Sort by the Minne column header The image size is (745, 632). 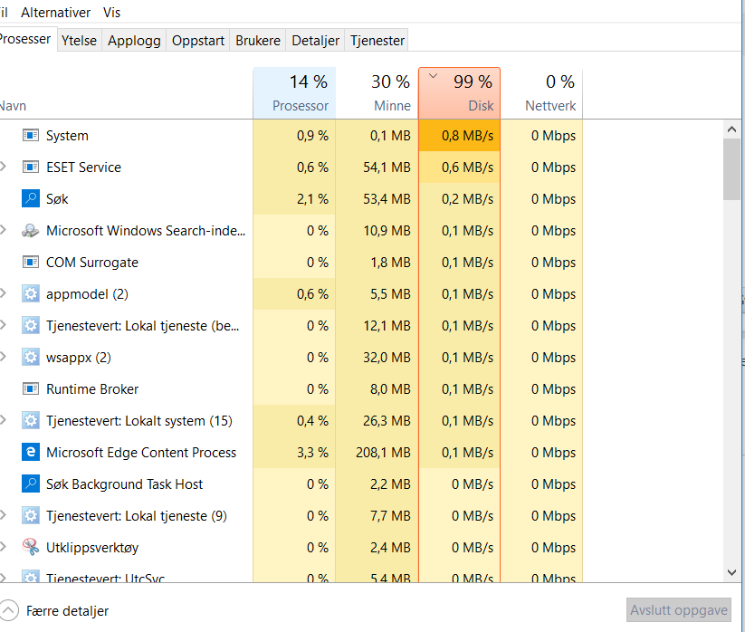pos(377,93)
